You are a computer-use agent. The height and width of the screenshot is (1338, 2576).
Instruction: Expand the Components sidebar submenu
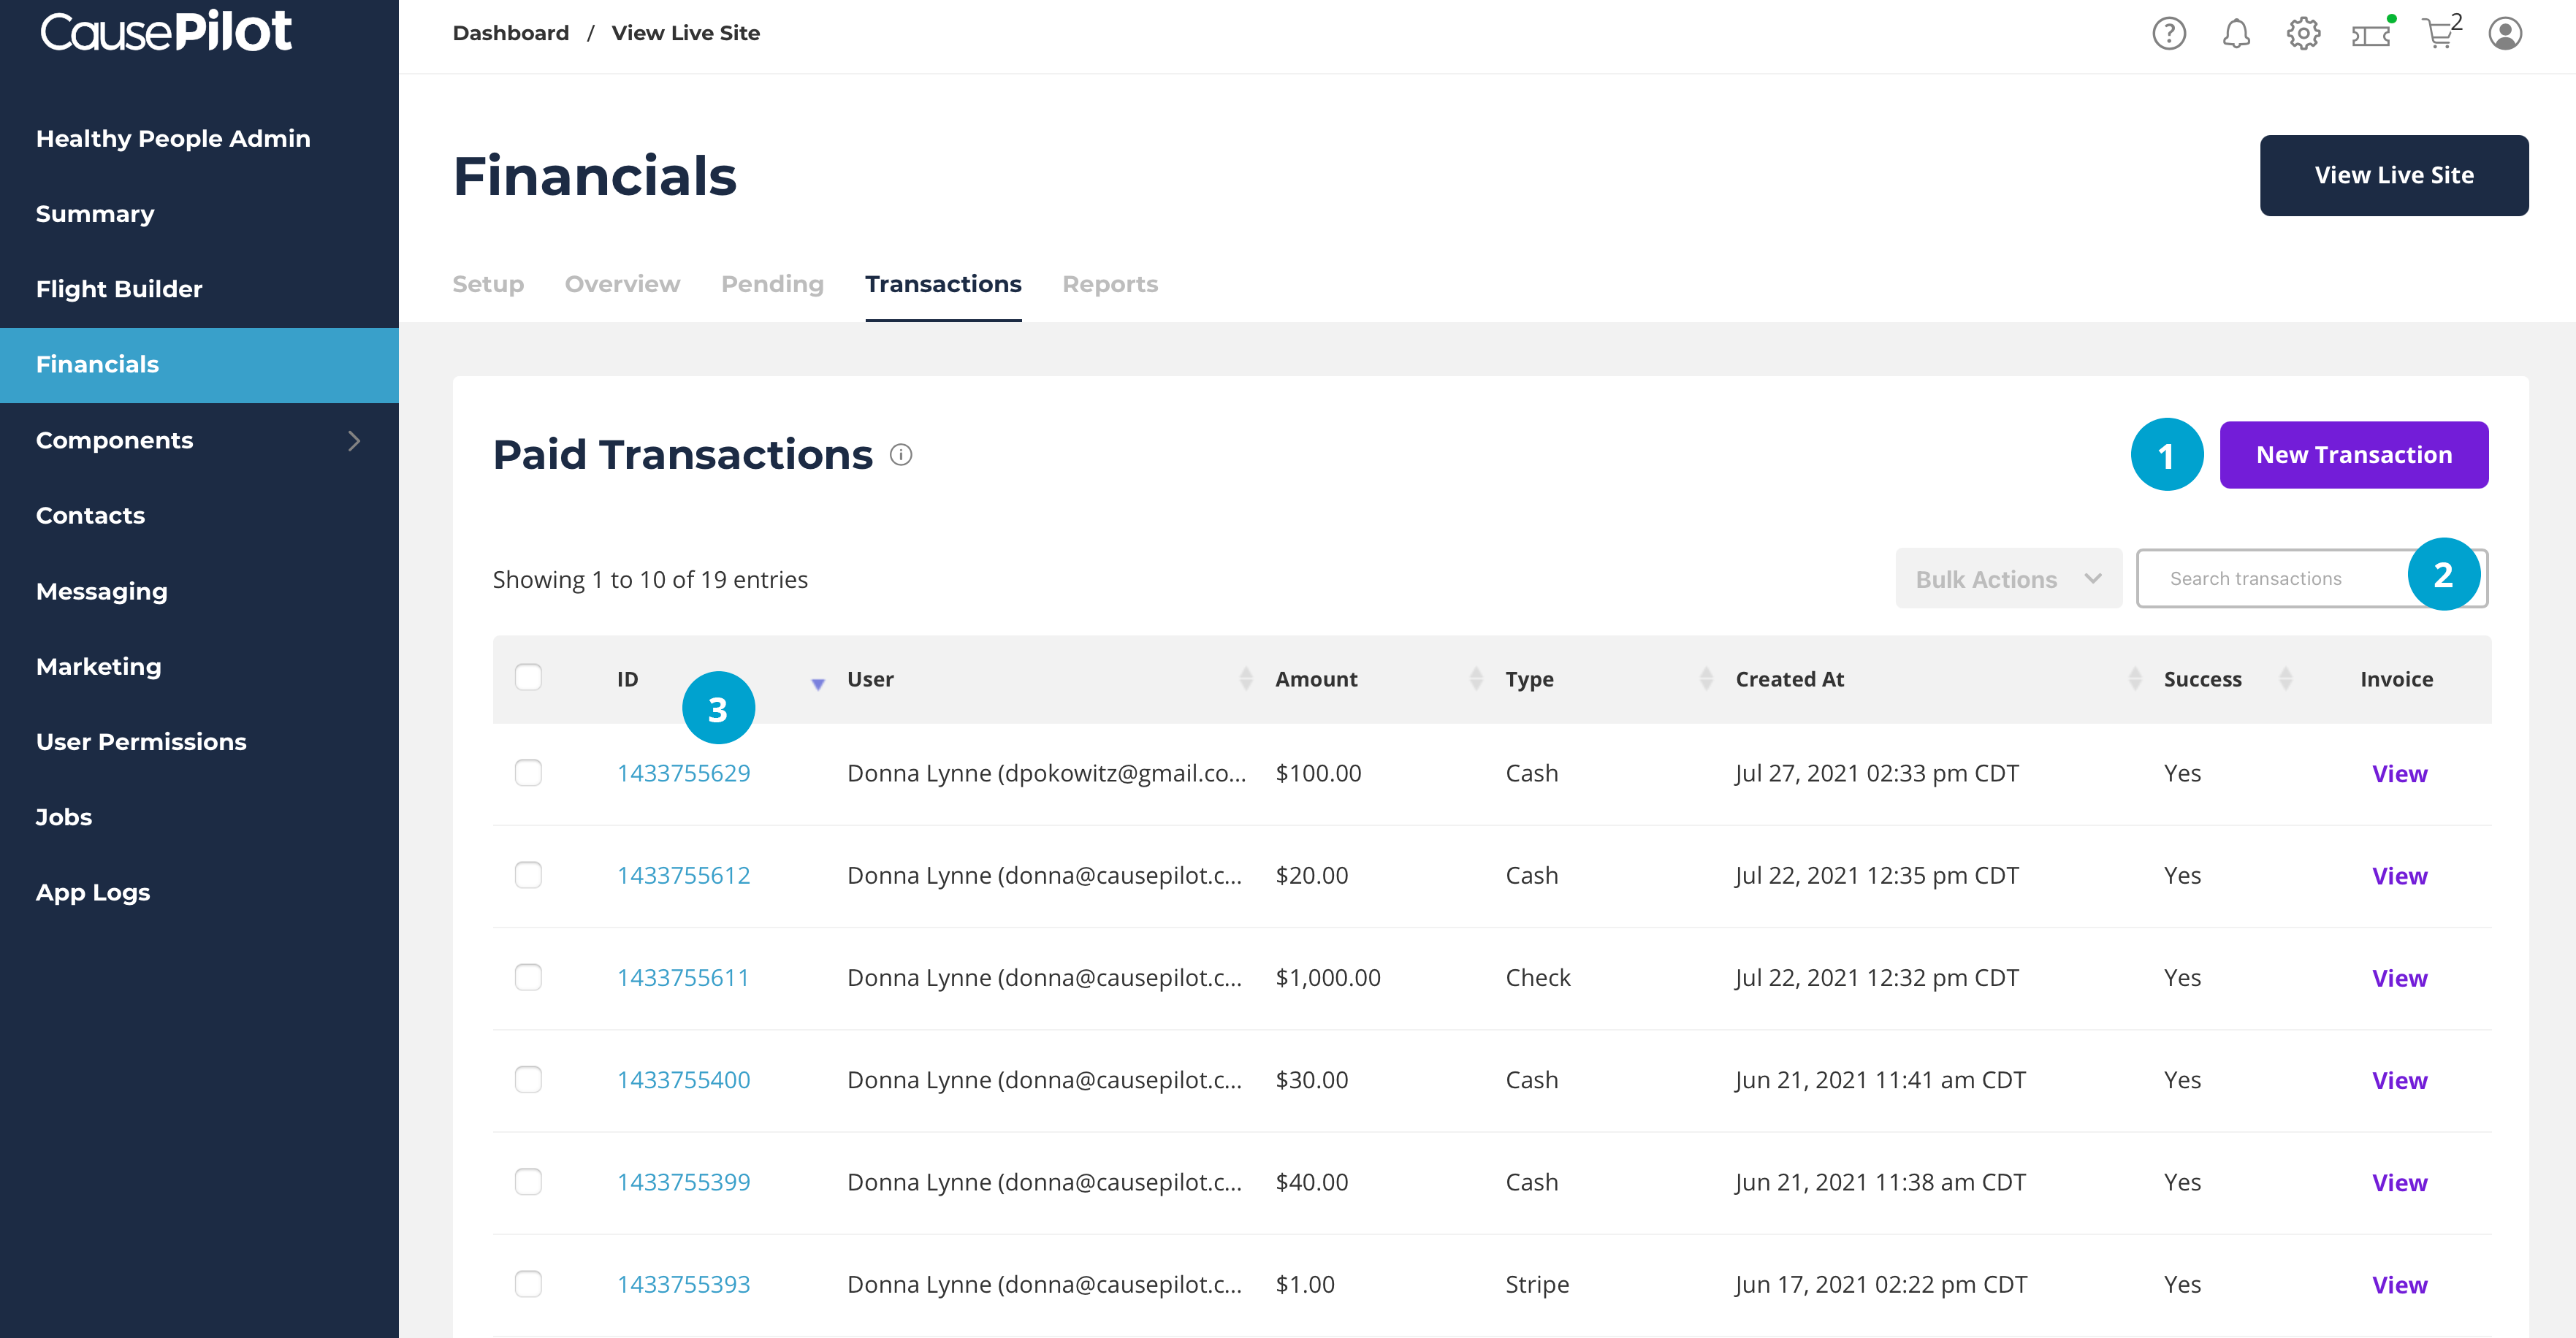[x=354, y=440]
